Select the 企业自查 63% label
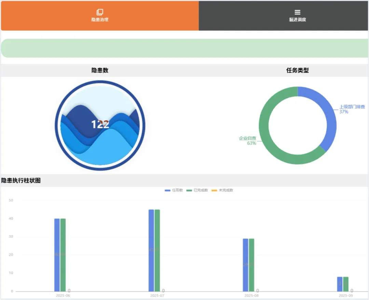The height and width of the screenshot is (300, 369). [248, 141]
